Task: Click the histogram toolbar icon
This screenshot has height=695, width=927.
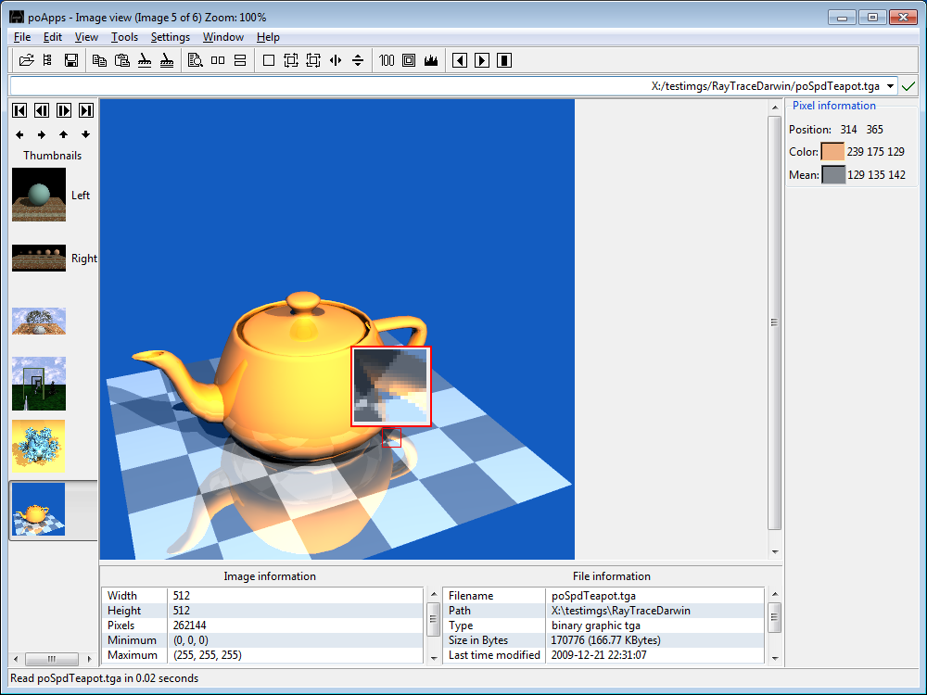Action: 431,60
